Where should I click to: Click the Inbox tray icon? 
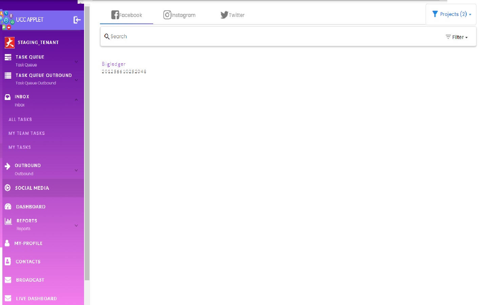(x=7, y=97)
